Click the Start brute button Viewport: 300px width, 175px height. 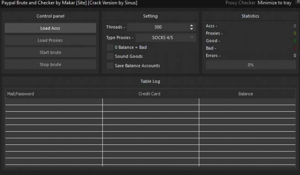click(x=50, y=52)
